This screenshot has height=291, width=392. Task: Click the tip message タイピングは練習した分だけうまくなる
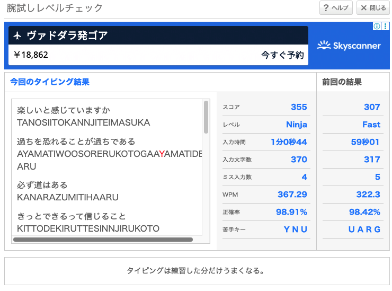coord(195,271)
